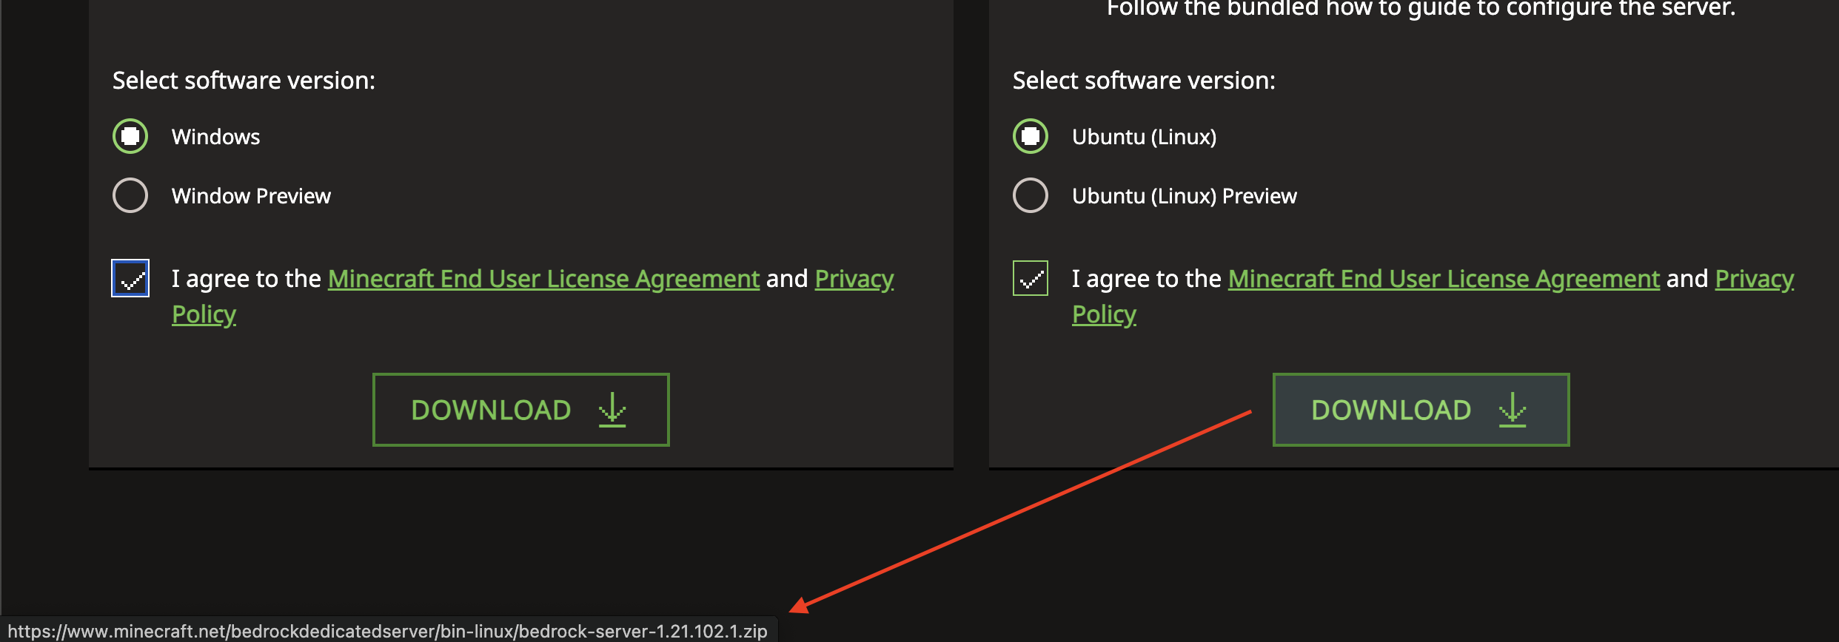1839x642 pixels.
Task: Uncheck the agreement checkbox in the Windows panel
Action: click(130, 278)
